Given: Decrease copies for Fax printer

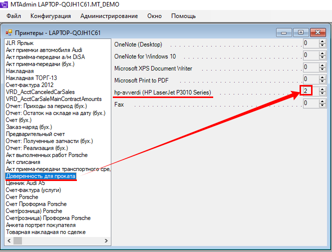Looking at the screenshot, I should (323, 106).
